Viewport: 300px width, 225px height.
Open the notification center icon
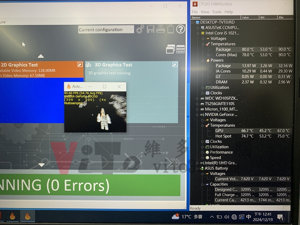pyautogui.click(x=281, y=217)
